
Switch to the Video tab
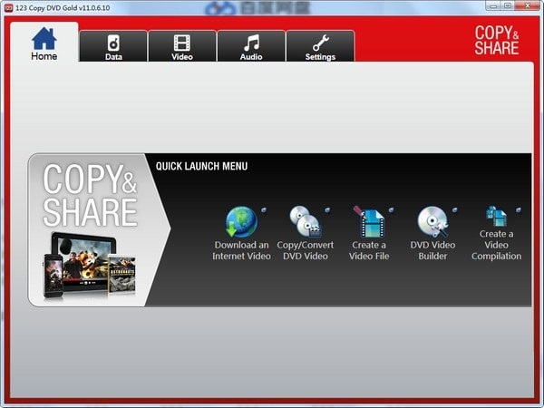(x=182, y=47)
